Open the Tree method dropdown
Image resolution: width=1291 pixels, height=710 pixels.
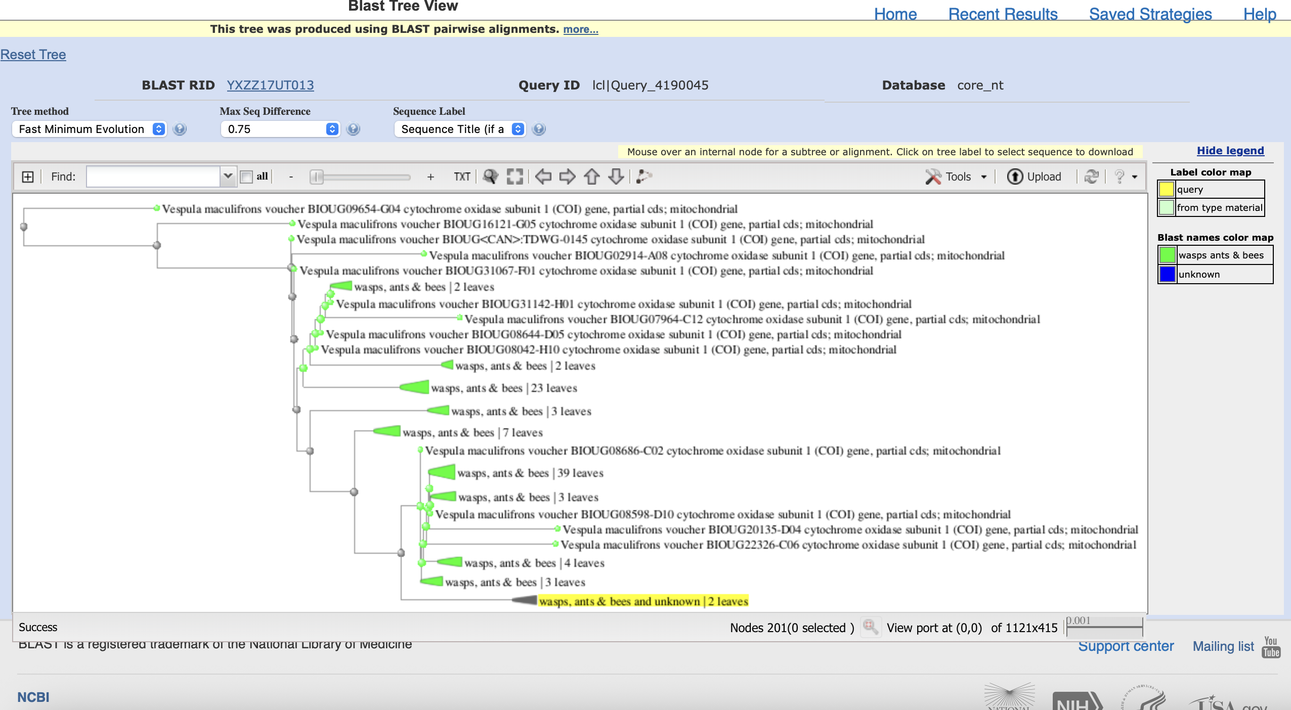tap(89, 129)
